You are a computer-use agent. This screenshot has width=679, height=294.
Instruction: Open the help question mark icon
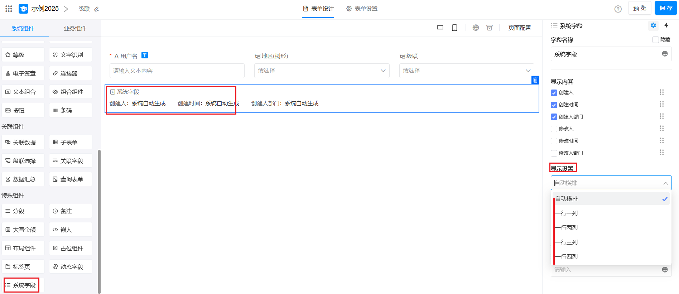pos(618,9)
